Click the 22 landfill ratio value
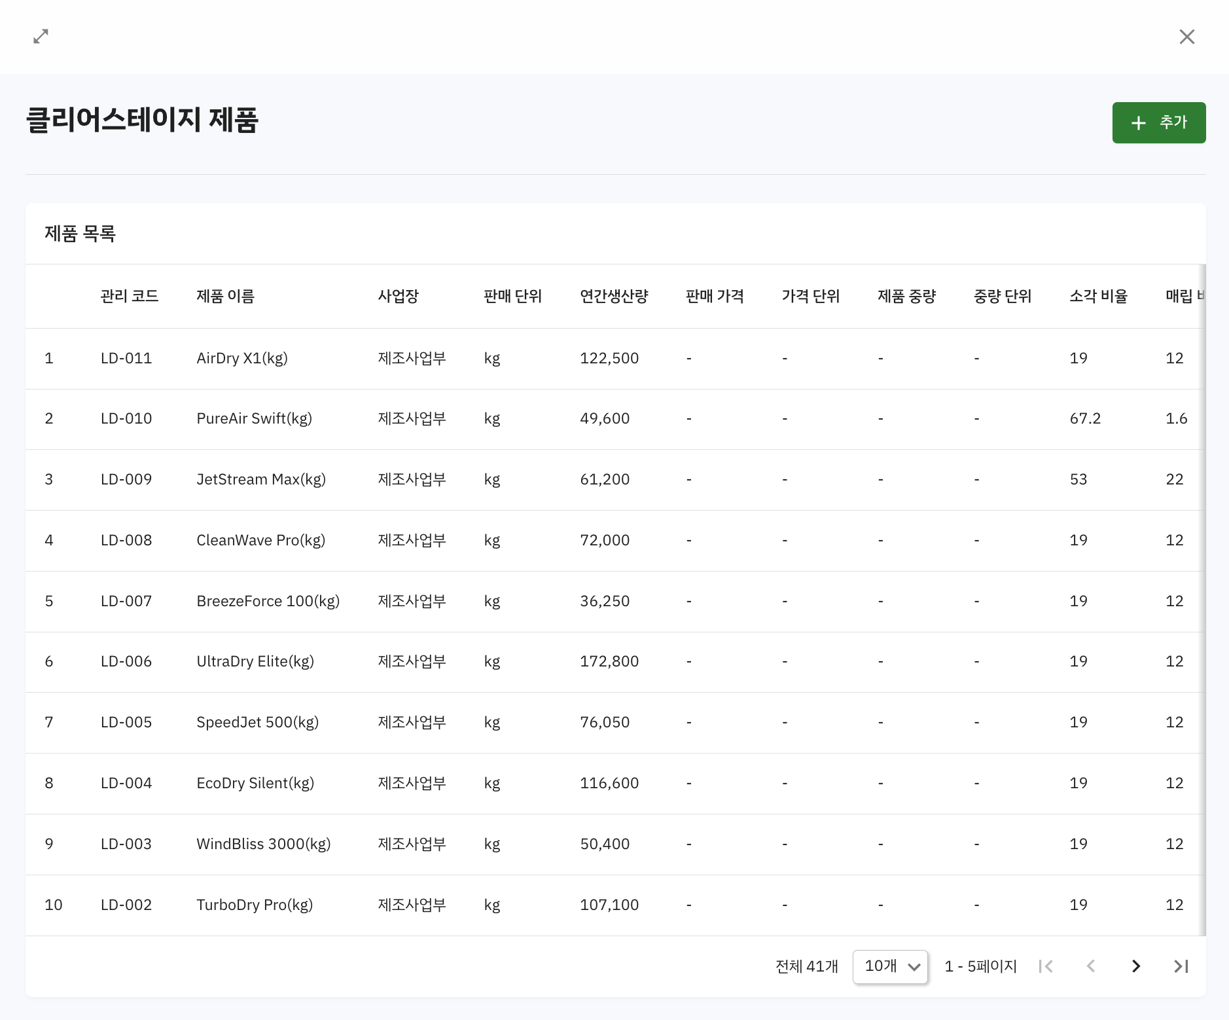This screenshot has height=1020, width=1229. click(1174, 480)
